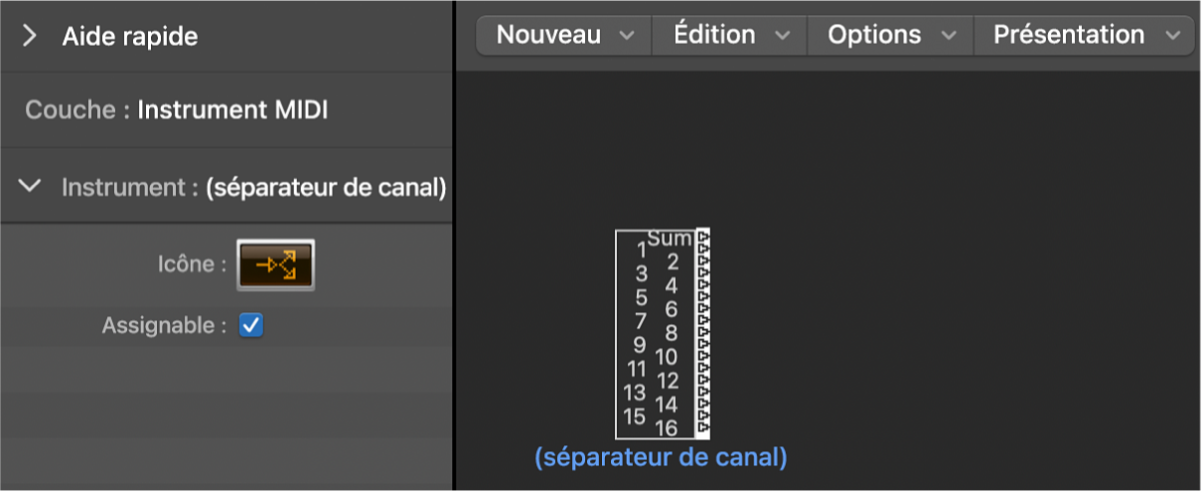Click the channel 12 output triangle
Screen dimensions: 1202x492
[704, 381]
